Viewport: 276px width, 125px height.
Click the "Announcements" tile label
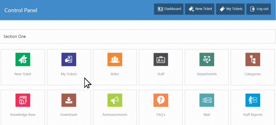point(115,115)
